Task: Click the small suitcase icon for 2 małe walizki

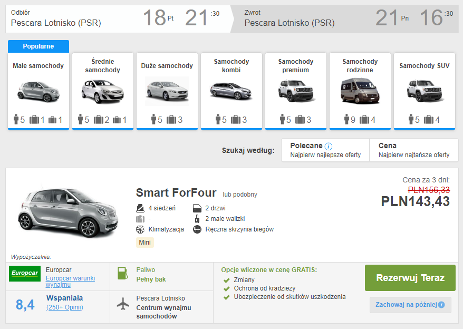Action: click(x=197, y=219)
